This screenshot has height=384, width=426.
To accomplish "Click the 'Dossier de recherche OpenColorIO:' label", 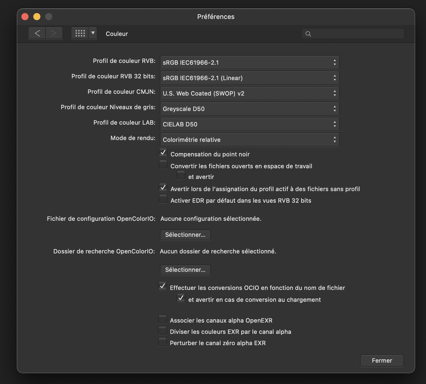I will coord(104,251).
